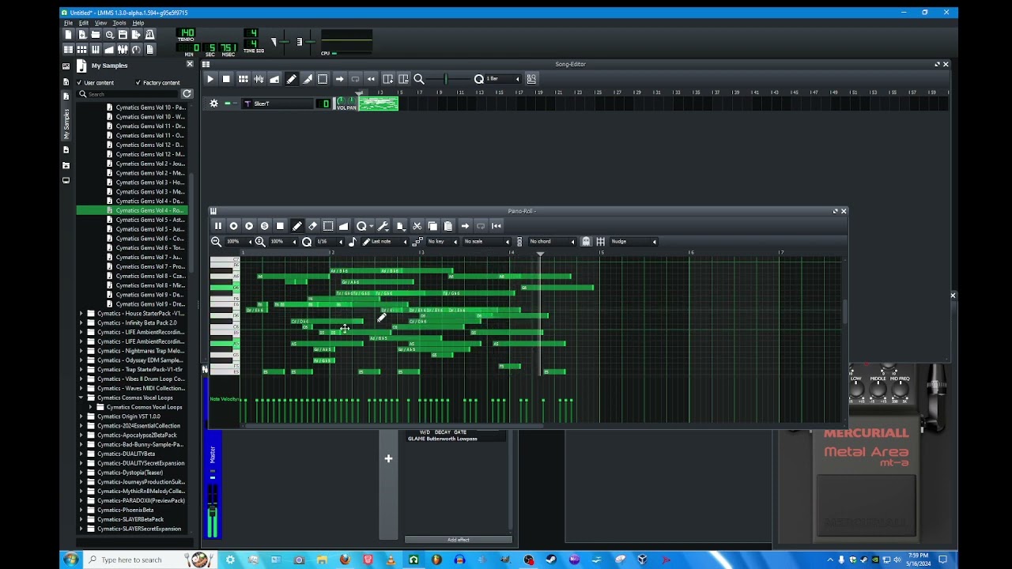The image size is (1012, 569).
Task: Select the Song-Editor knife tool
Action: click(x=308, y=79)
